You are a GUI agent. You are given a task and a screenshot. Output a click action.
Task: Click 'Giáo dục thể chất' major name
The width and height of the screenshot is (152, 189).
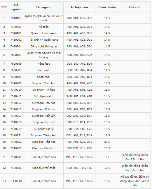click(44, 168)
